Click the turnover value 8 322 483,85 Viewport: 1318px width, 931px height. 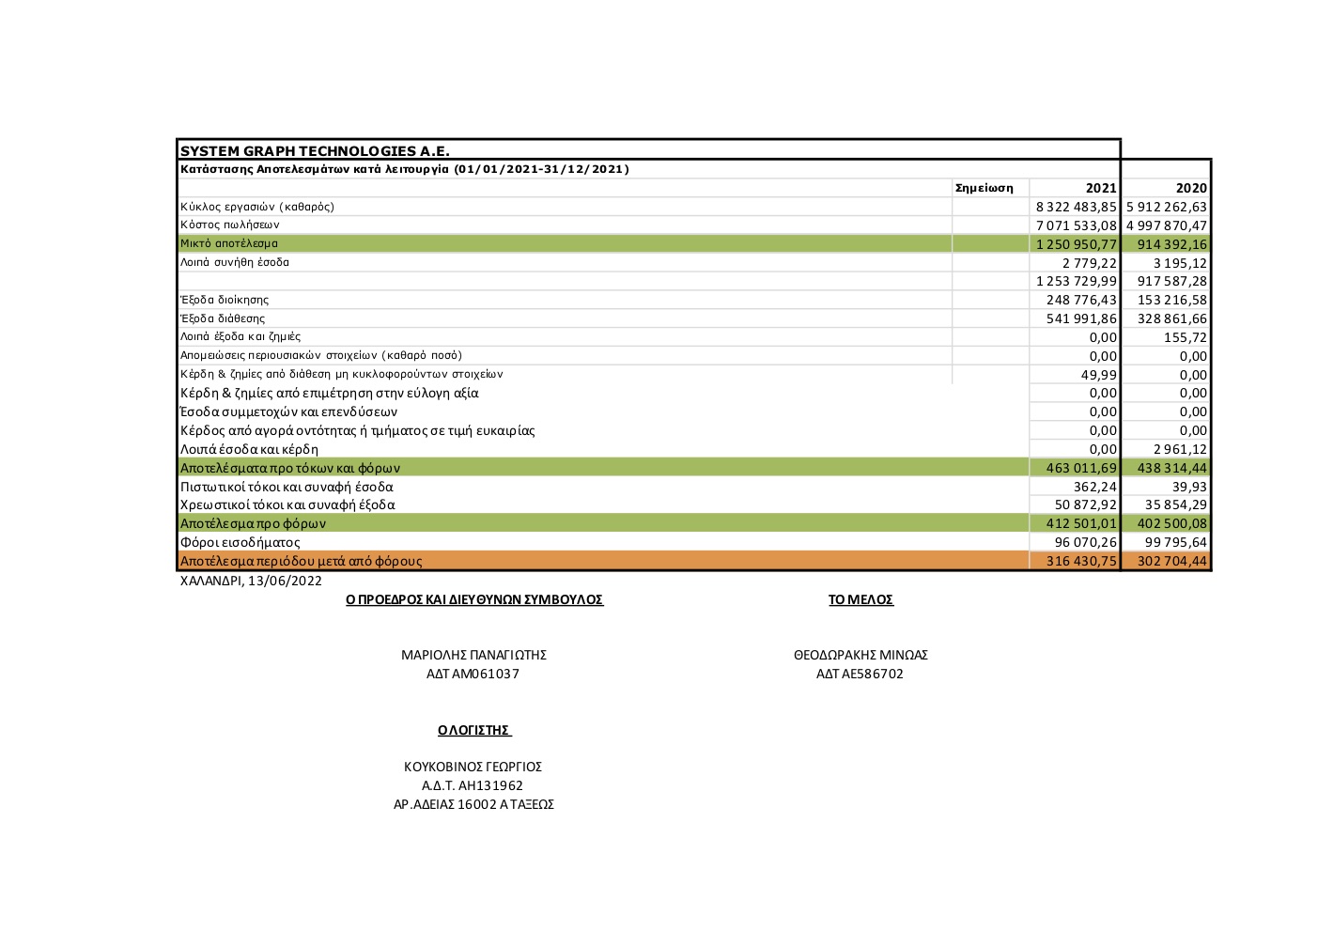pyautogui.click(x=1076, y=207)
